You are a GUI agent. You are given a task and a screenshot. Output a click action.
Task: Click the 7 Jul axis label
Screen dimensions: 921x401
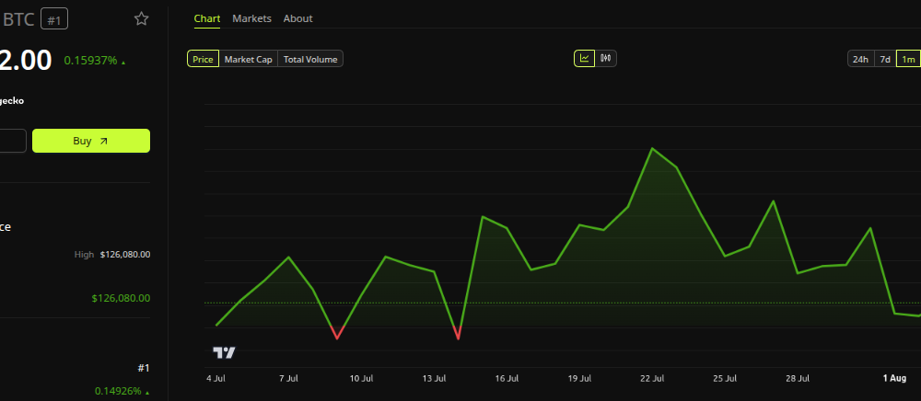289,378
